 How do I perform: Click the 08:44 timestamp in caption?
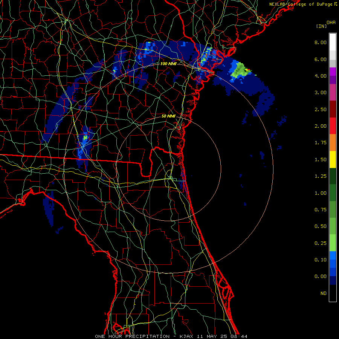coord(239,336)
